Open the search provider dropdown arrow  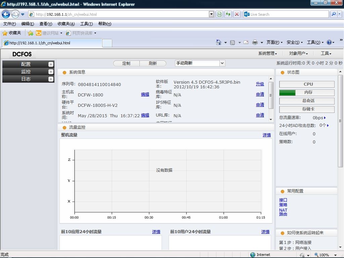[x=339, y=14]
